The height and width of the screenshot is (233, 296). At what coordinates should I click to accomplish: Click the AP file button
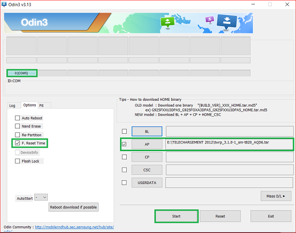pyautogui.click(x=147, y=144)
